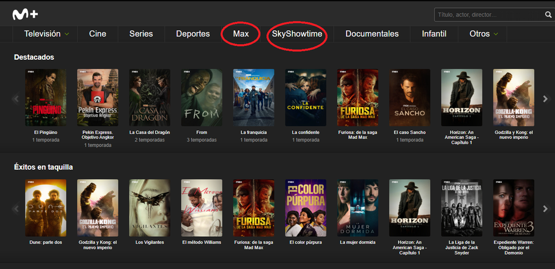Open the Max tab
The width and height of the screenshot is (555, 269).
(241, 34)
